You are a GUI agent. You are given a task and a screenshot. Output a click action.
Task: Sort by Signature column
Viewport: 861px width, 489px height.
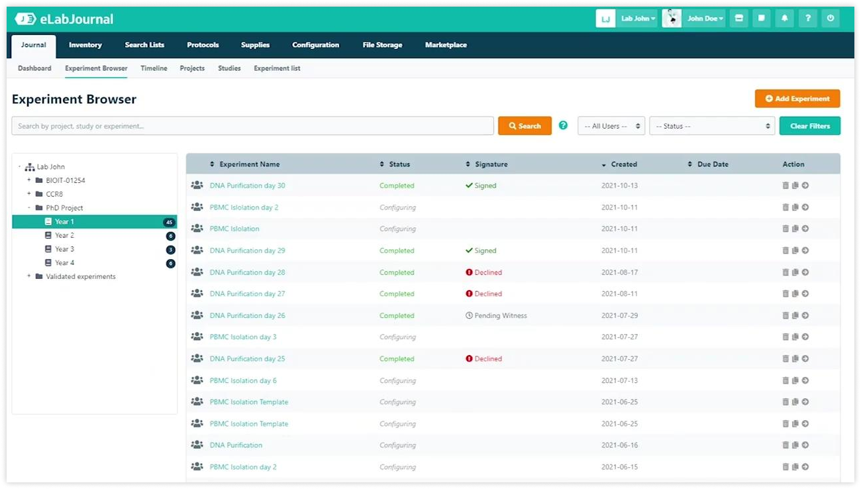click(x=487, y=164)
